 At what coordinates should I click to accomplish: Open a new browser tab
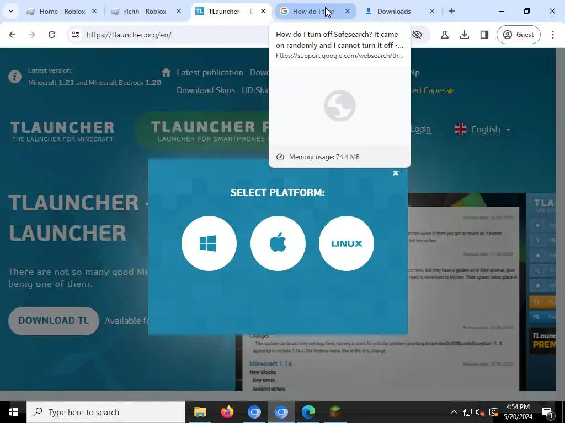(x=451, y=11)
